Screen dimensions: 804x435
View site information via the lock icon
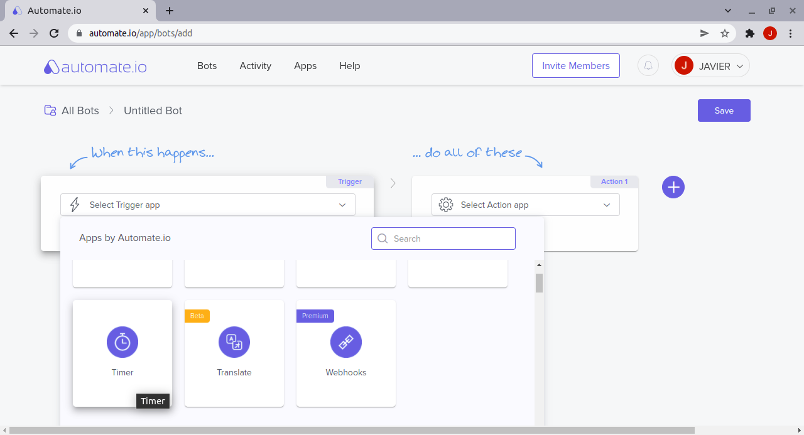[79, 33]
